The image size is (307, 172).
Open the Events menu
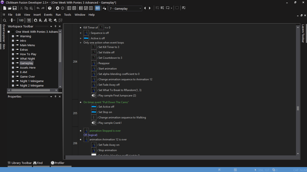point(48,15)
